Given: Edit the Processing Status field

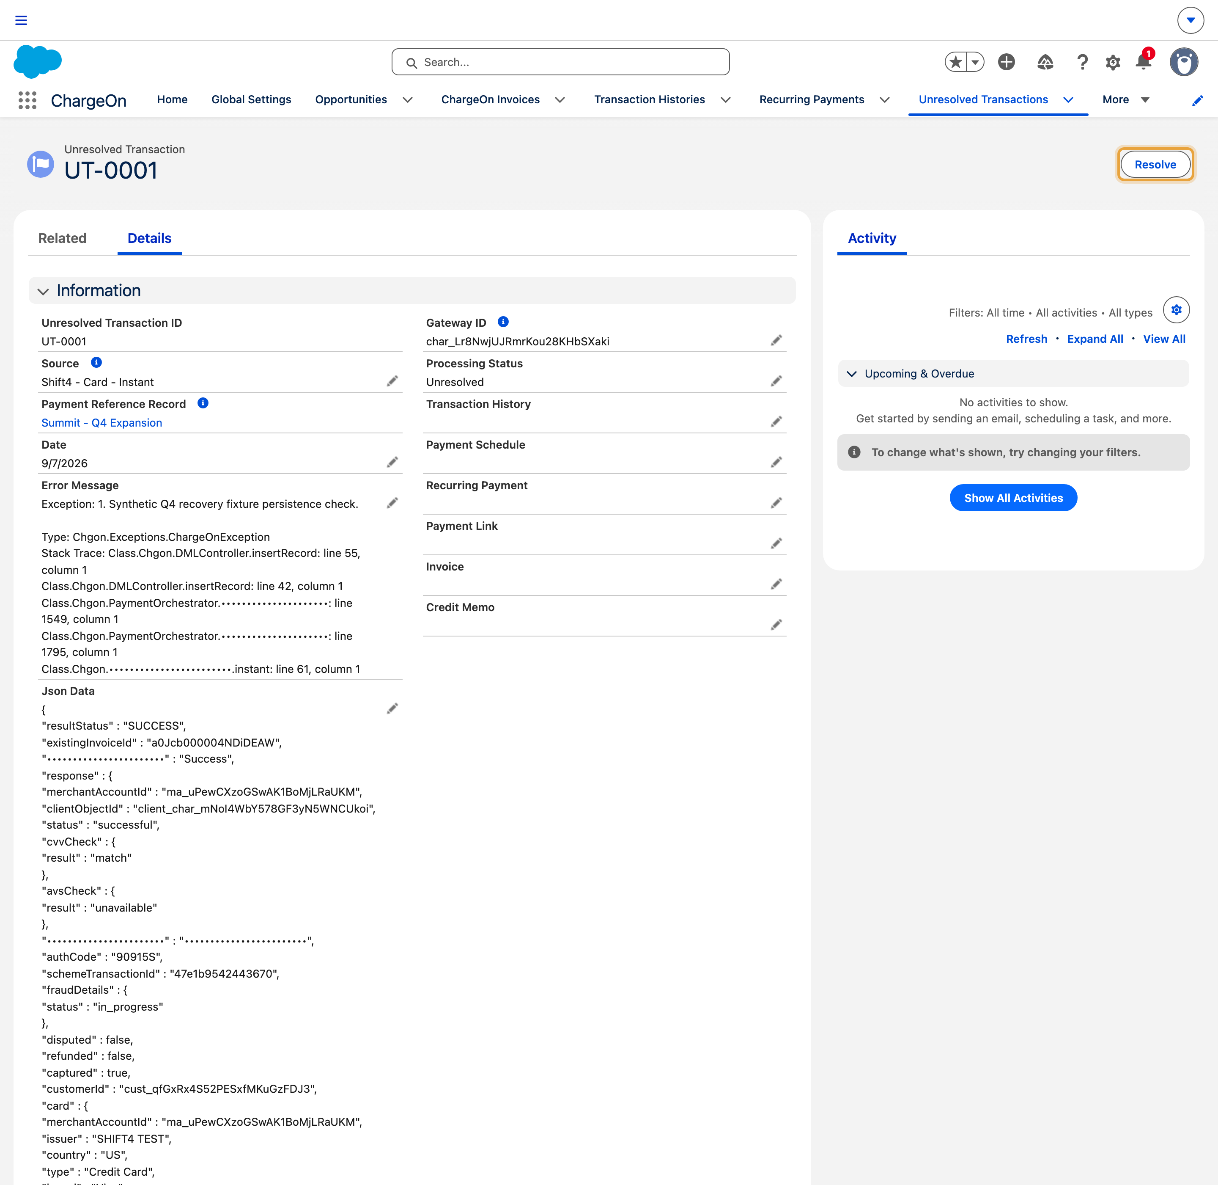Looking at the screenshot, I should (x=776, y=381).
